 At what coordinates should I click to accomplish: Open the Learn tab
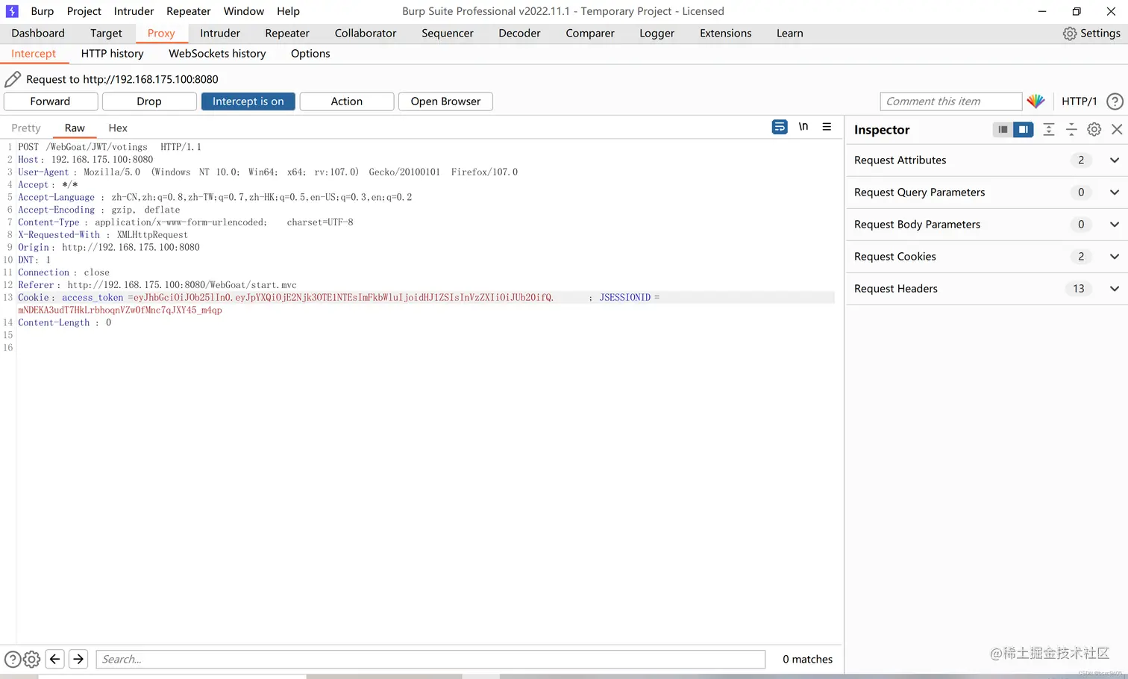790,34
